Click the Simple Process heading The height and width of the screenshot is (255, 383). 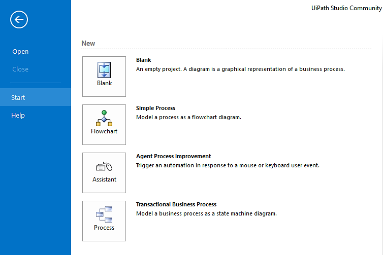tap(155, 108)
